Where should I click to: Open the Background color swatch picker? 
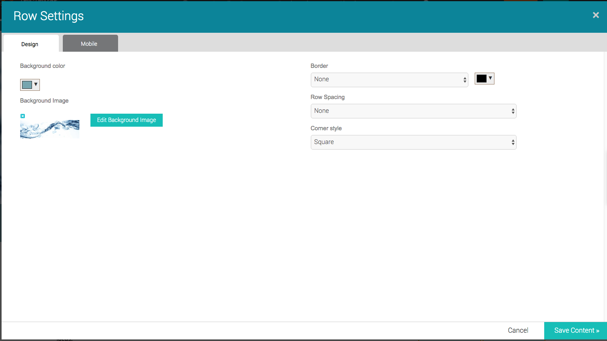coord(30,84)
